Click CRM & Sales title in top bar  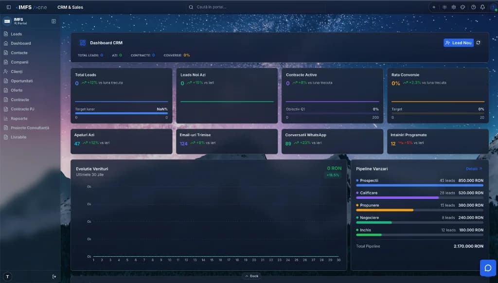tap(70, 7)
